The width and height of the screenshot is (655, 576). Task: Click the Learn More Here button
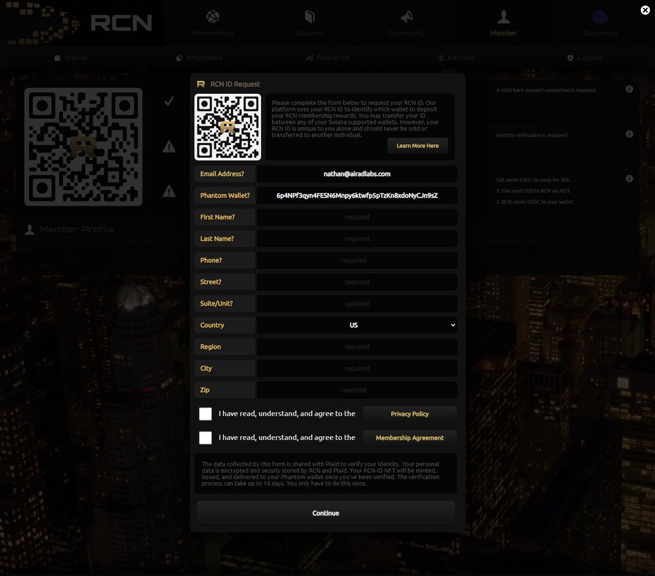tap(418, 146)
